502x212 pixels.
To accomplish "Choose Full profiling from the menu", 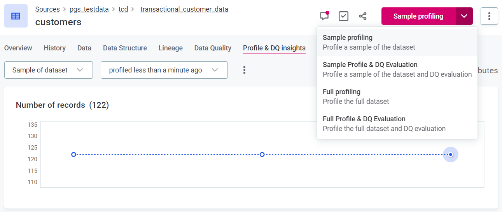I will (397, 97).
